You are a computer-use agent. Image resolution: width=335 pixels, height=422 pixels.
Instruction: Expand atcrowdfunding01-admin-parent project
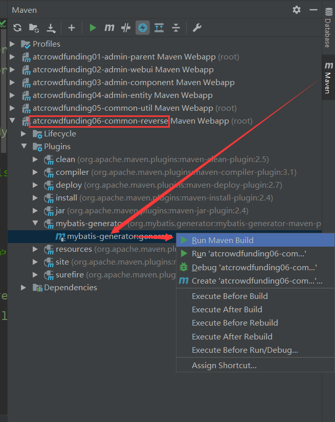[x=12, y=57]
